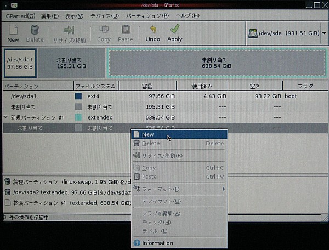Click the Resize/Move (リサイズ/移動) toolbar icon
This screenshot has height=250, width=329.
[x=69, y=30]
